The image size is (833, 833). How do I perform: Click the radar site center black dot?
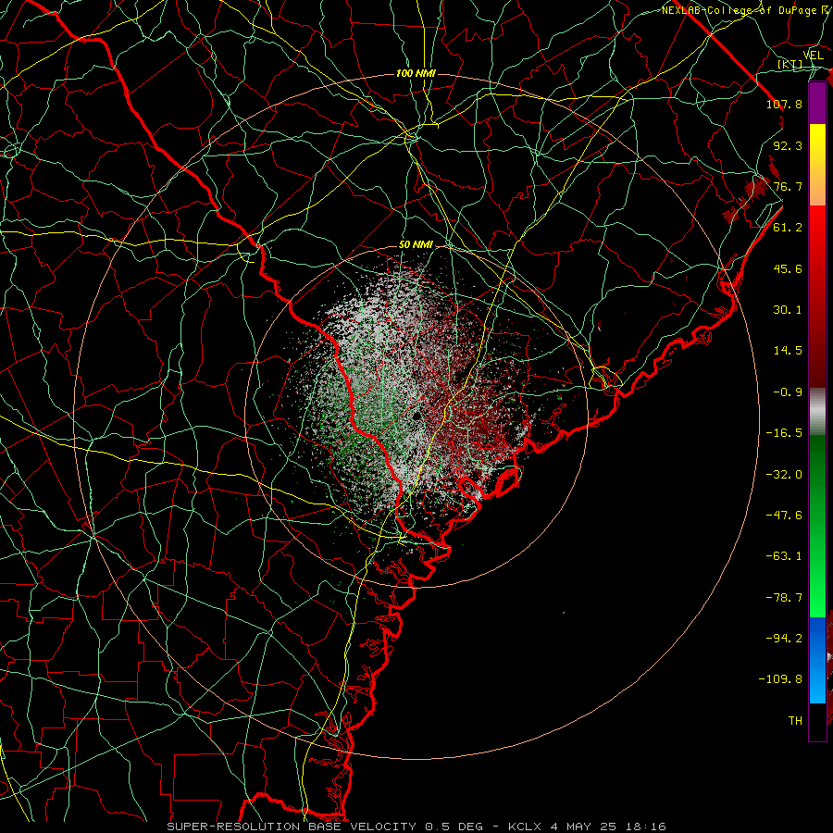click(x=417, y=416)
